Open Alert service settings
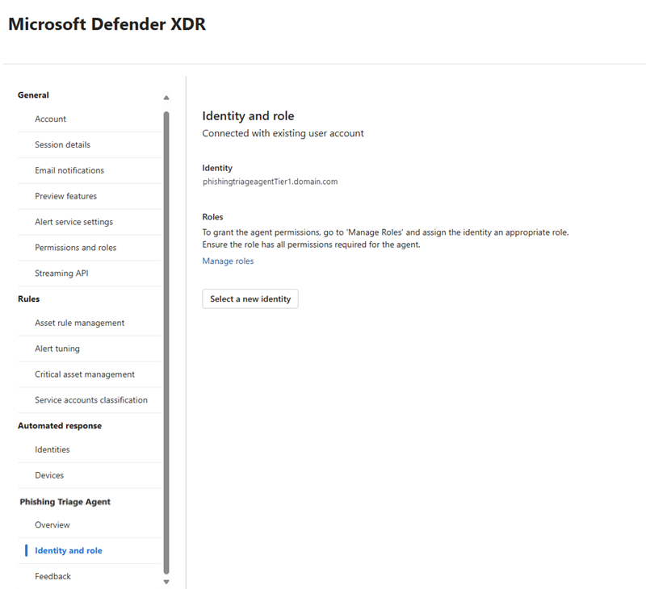The height and width of the screenshot is (589, 646). point(73,222)
